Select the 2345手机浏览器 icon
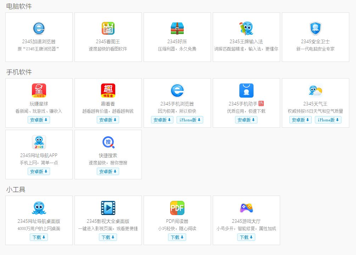The width and height of the screenshot is (356, 255). 177,91
